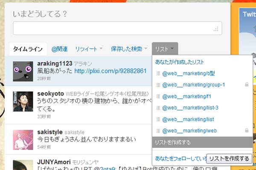The height and width of the screenshot is (170, 256).
Task: Click the いまどうしてる？ heading text
Action: [x=40, y=14]
